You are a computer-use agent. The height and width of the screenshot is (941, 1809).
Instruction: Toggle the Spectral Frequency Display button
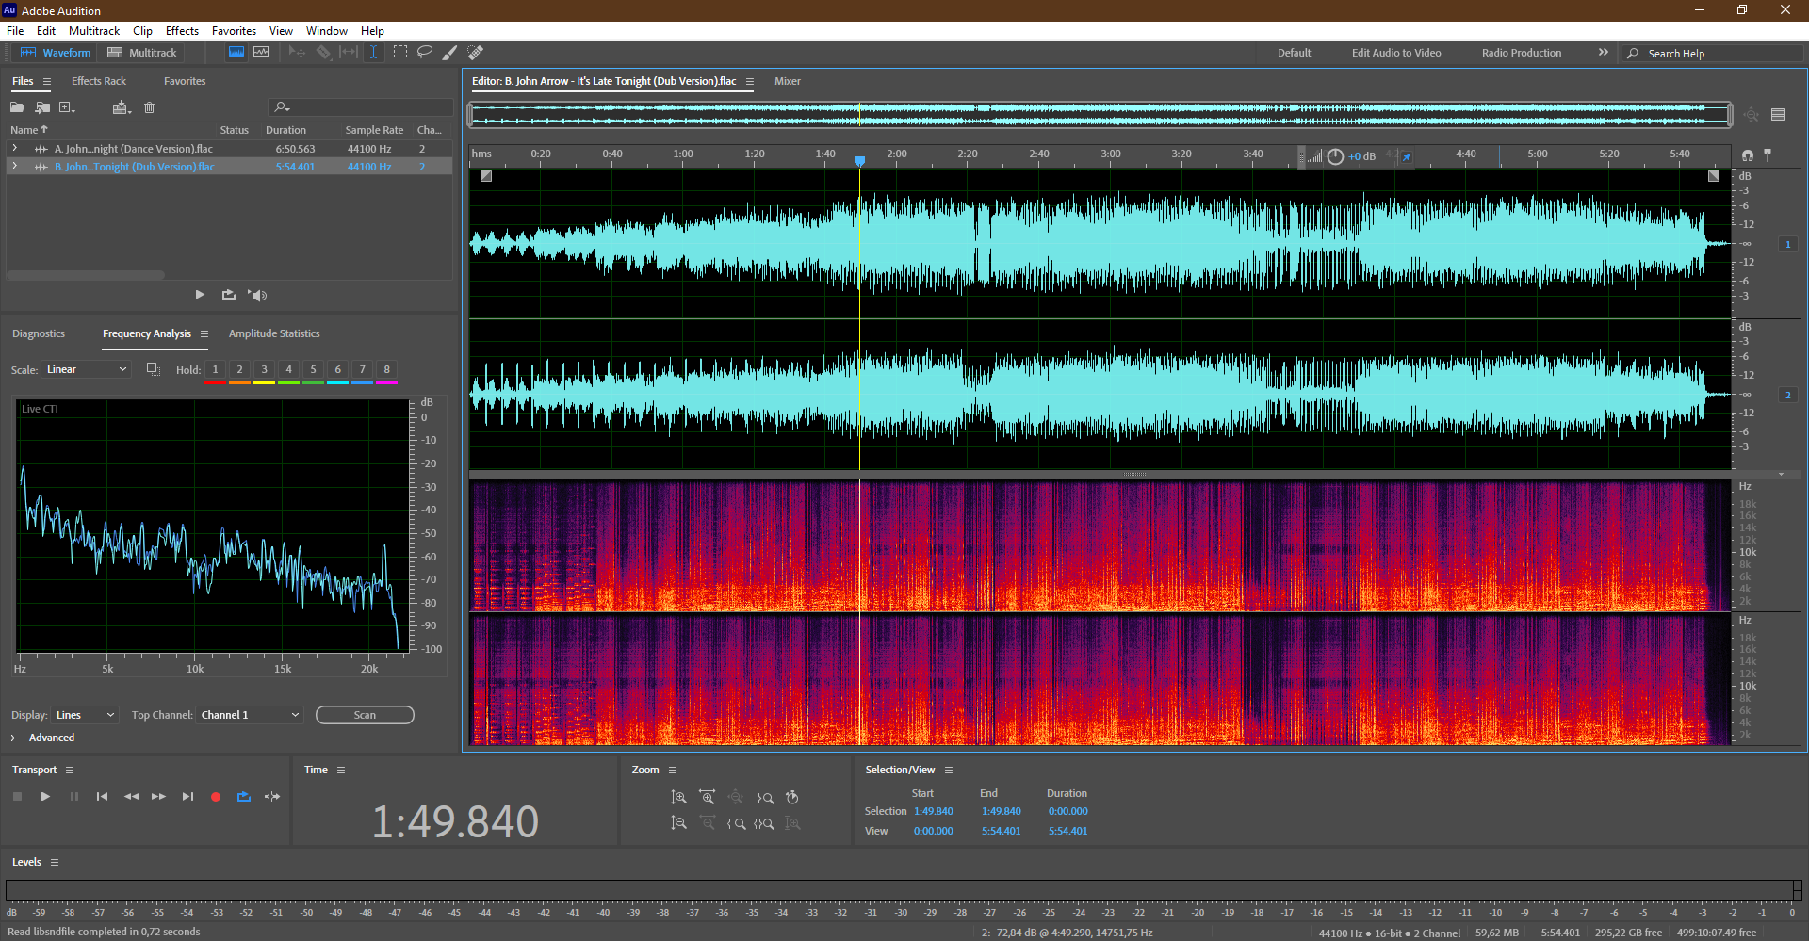(x=236, y=53)
